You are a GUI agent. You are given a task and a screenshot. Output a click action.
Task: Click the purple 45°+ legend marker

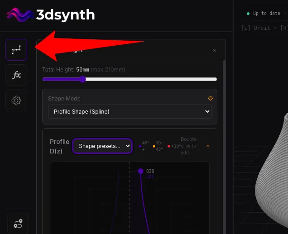(140, 146)
